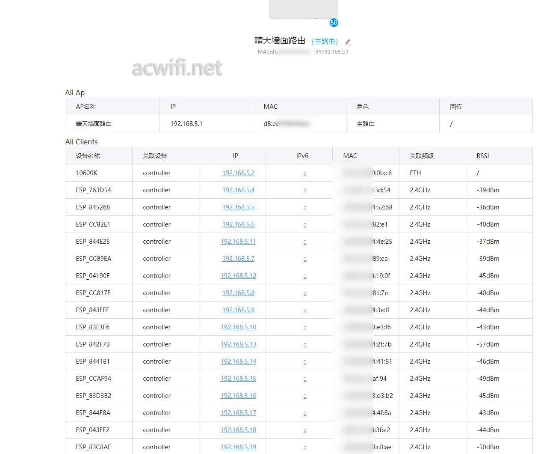Click the 晴天墙面路由 router title

(280, 41)
